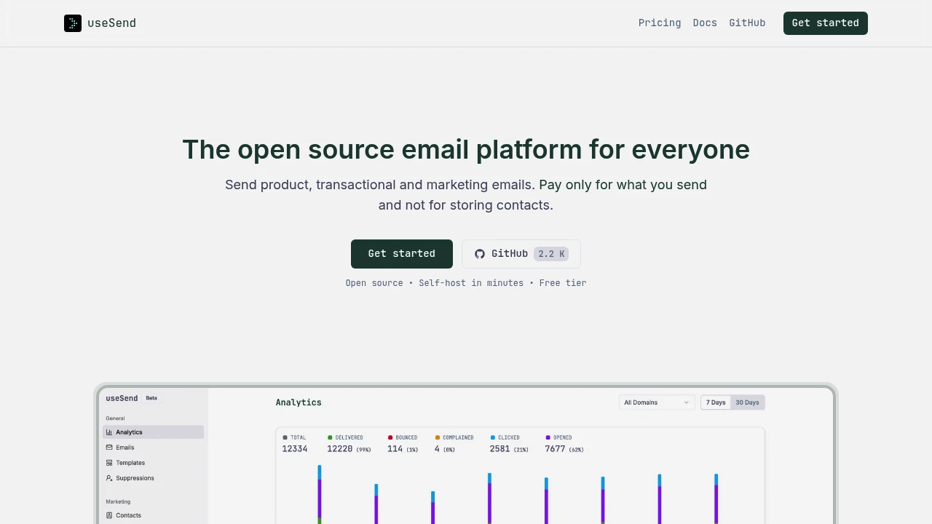Click the GitHub octocat icon in hero button
The image size is (932, 524).
pos(480,254)
